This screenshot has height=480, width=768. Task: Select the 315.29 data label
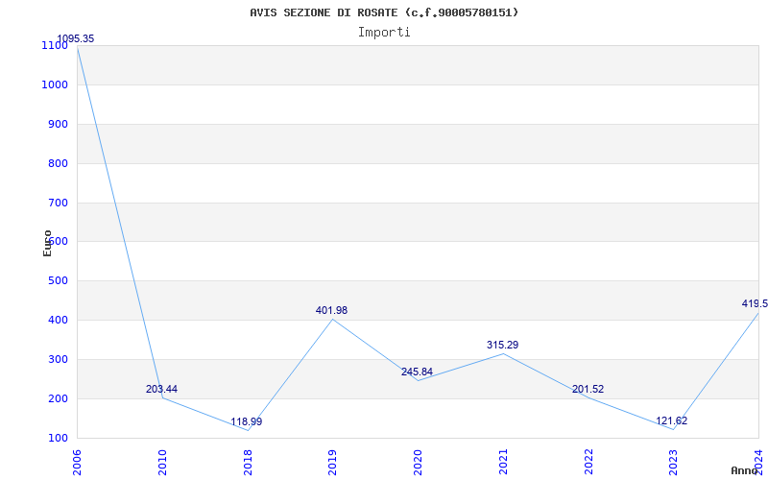tap(502, 346)
